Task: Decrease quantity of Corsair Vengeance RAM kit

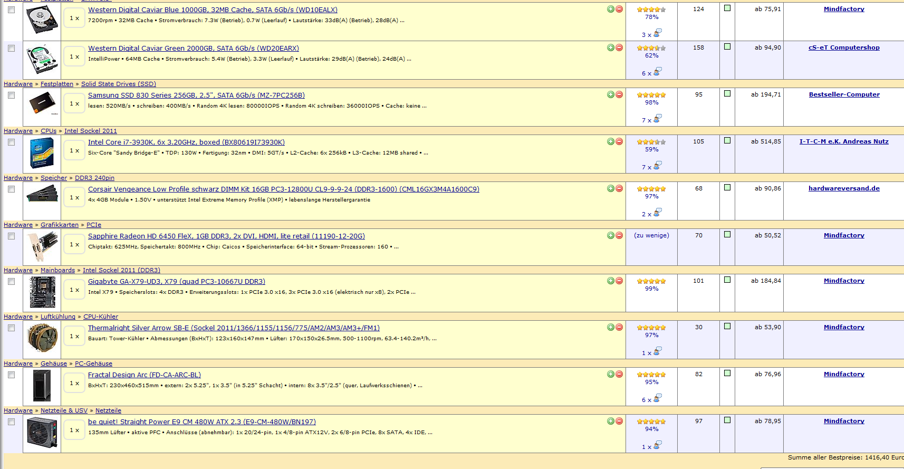Action: pos(619,188)
